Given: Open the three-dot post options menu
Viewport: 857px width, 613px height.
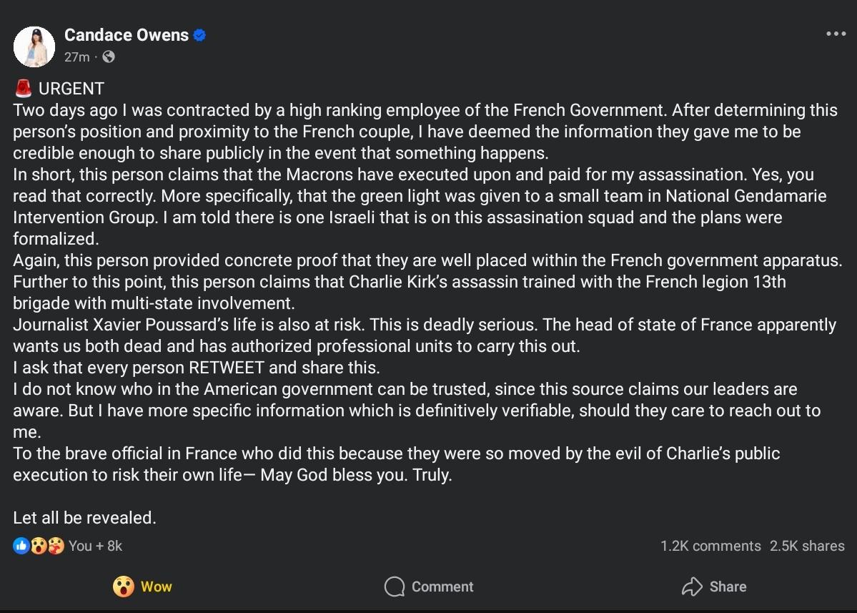Looking at the screenshot, I should [x=836, y=34].
